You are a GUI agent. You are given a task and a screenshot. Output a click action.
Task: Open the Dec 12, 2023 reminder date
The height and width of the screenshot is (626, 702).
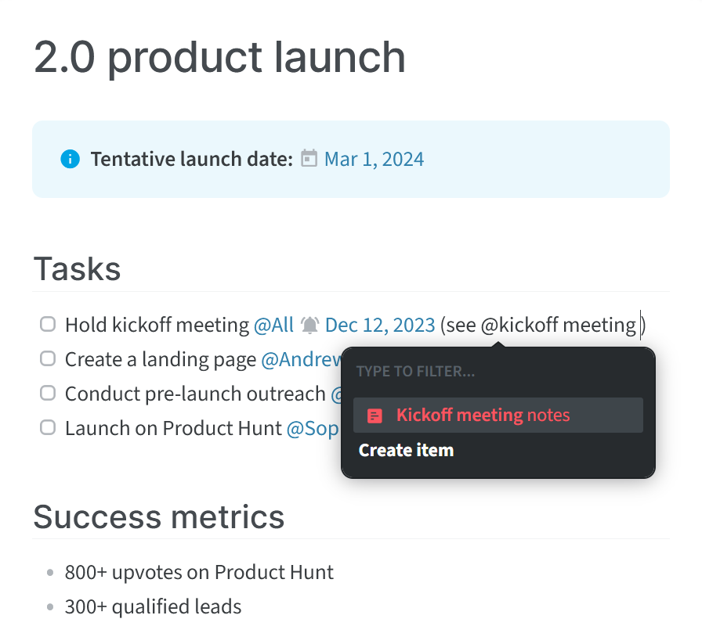pos(380,325)
